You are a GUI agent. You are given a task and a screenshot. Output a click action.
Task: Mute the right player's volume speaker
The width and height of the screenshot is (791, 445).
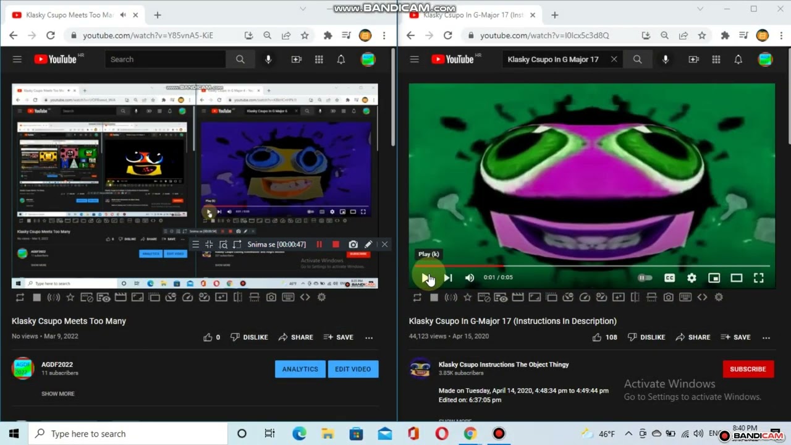[470, 278]
